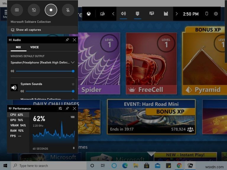Viewport: 227px width, 170px height.
Task: Click the Xbox logo in the Game Bar
Action: [89, 14]
